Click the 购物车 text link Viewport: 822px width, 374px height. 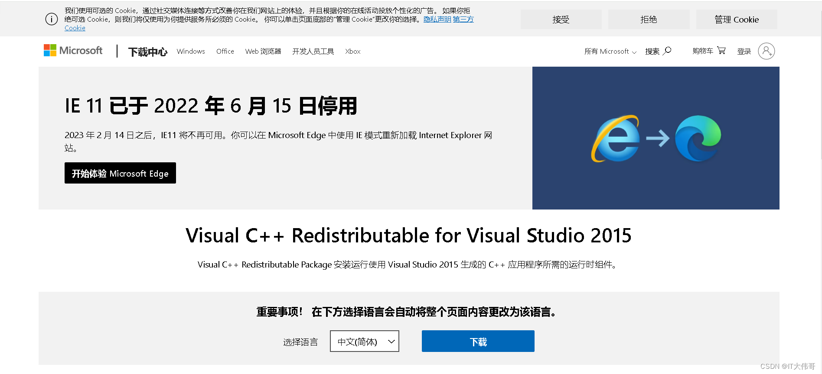coord(703,51)
